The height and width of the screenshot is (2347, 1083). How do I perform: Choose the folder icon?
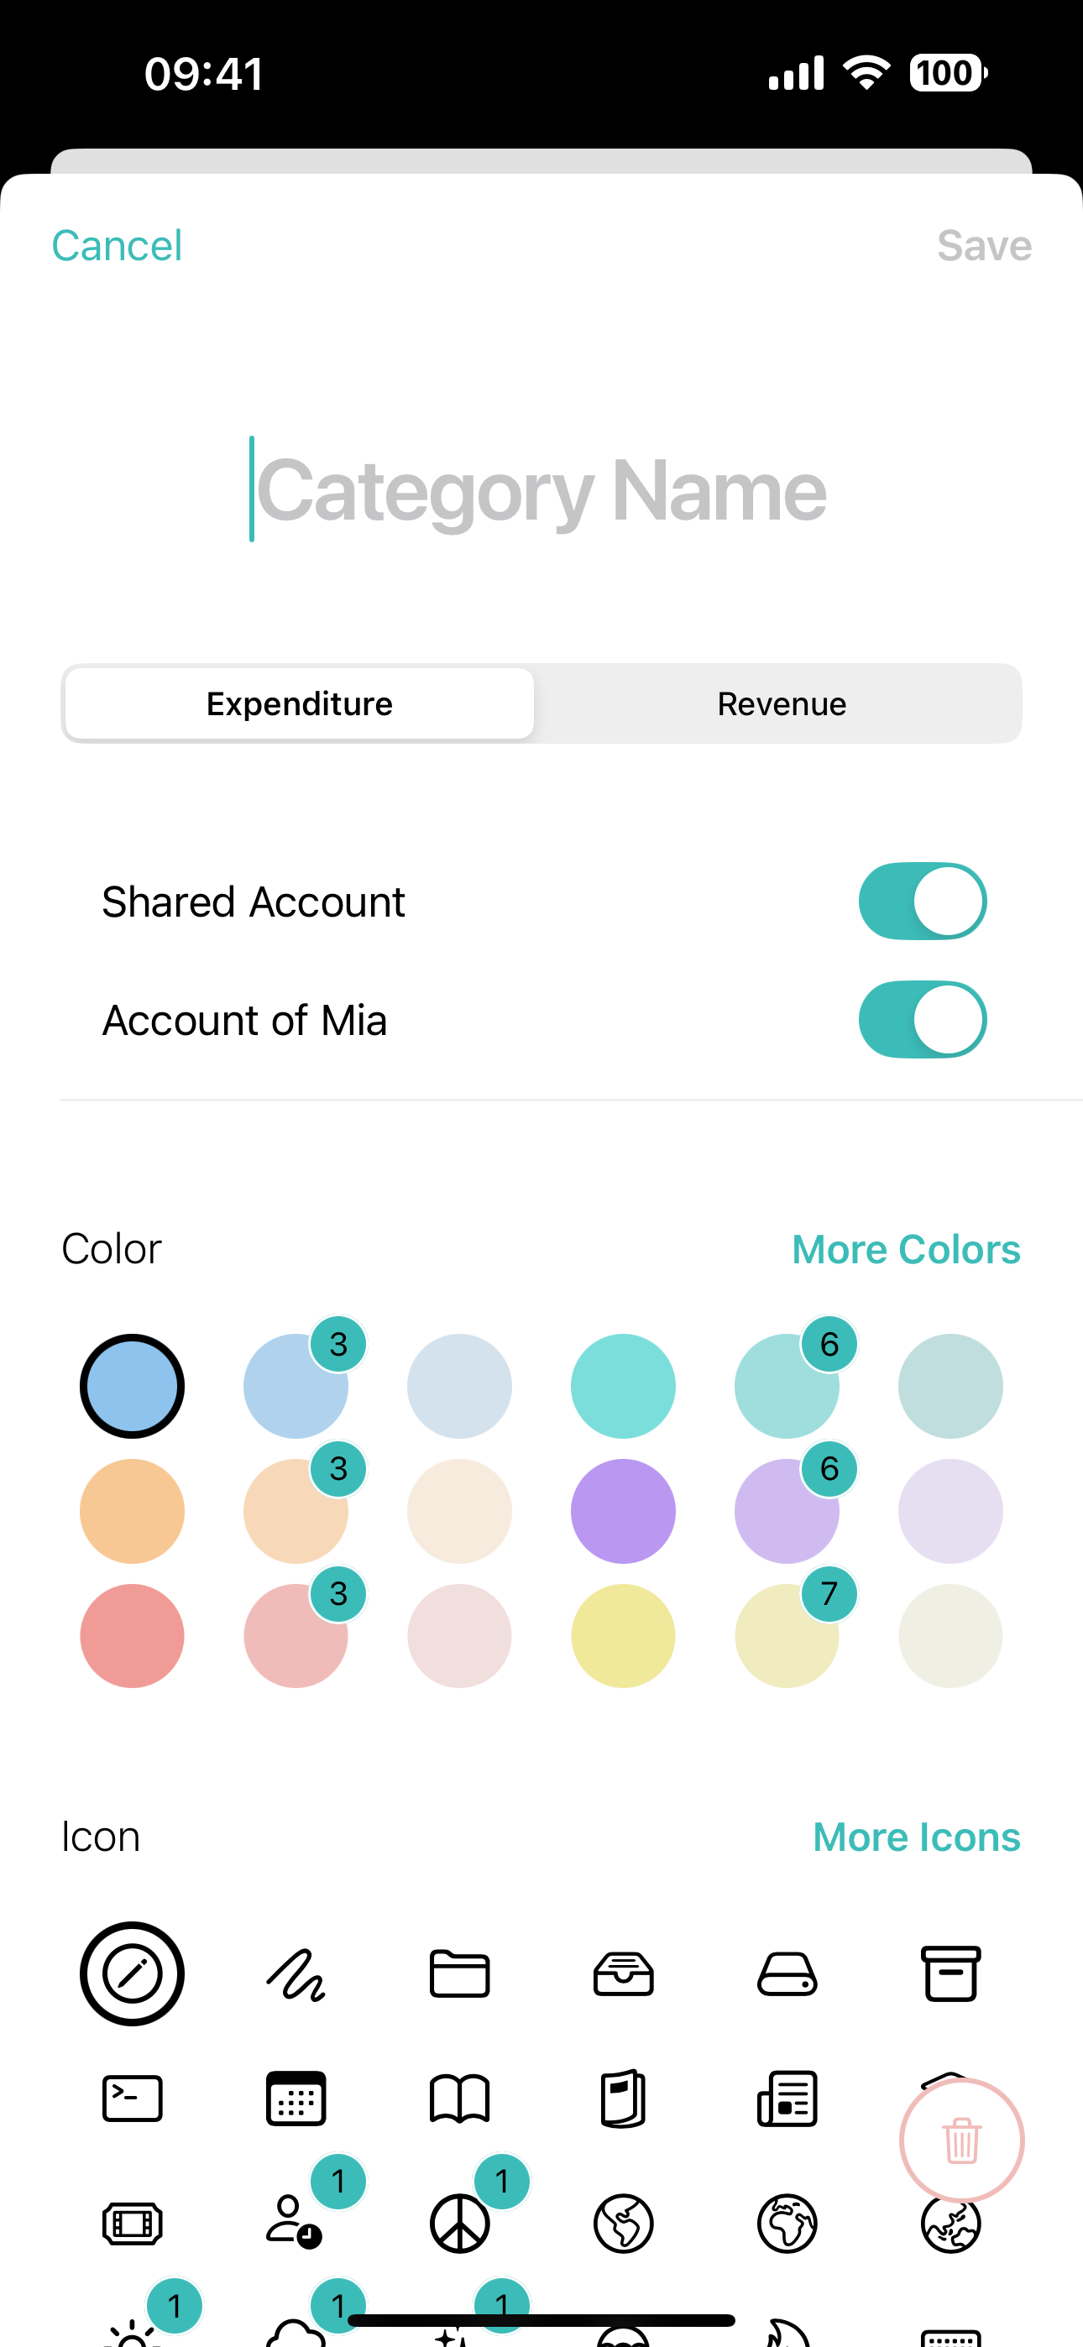tap(459, 1974)
